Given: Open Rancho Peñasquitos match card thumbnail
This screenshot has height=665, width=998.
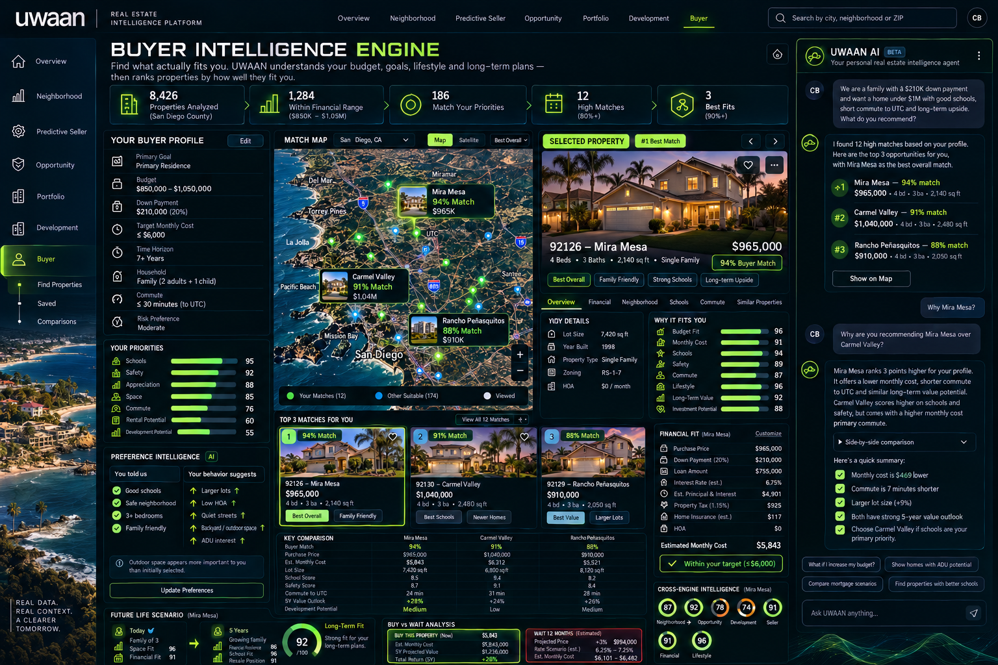Looking at the screenshot, I should coord(593,453).
